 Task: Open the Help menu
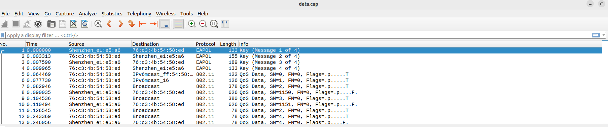[x=203, y=14]
